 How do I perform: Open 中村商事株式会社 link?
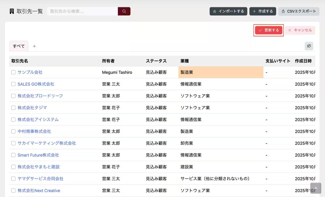click(34, 132)
